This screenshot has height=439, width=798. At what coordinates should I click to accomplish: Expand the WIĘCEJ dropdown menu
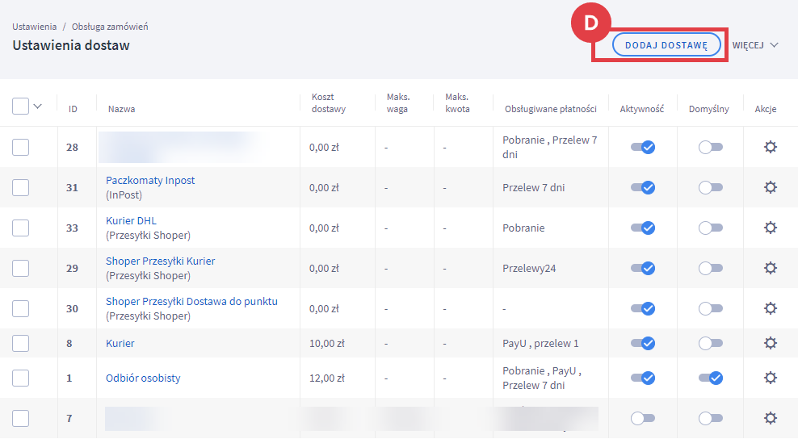[755, 45]
